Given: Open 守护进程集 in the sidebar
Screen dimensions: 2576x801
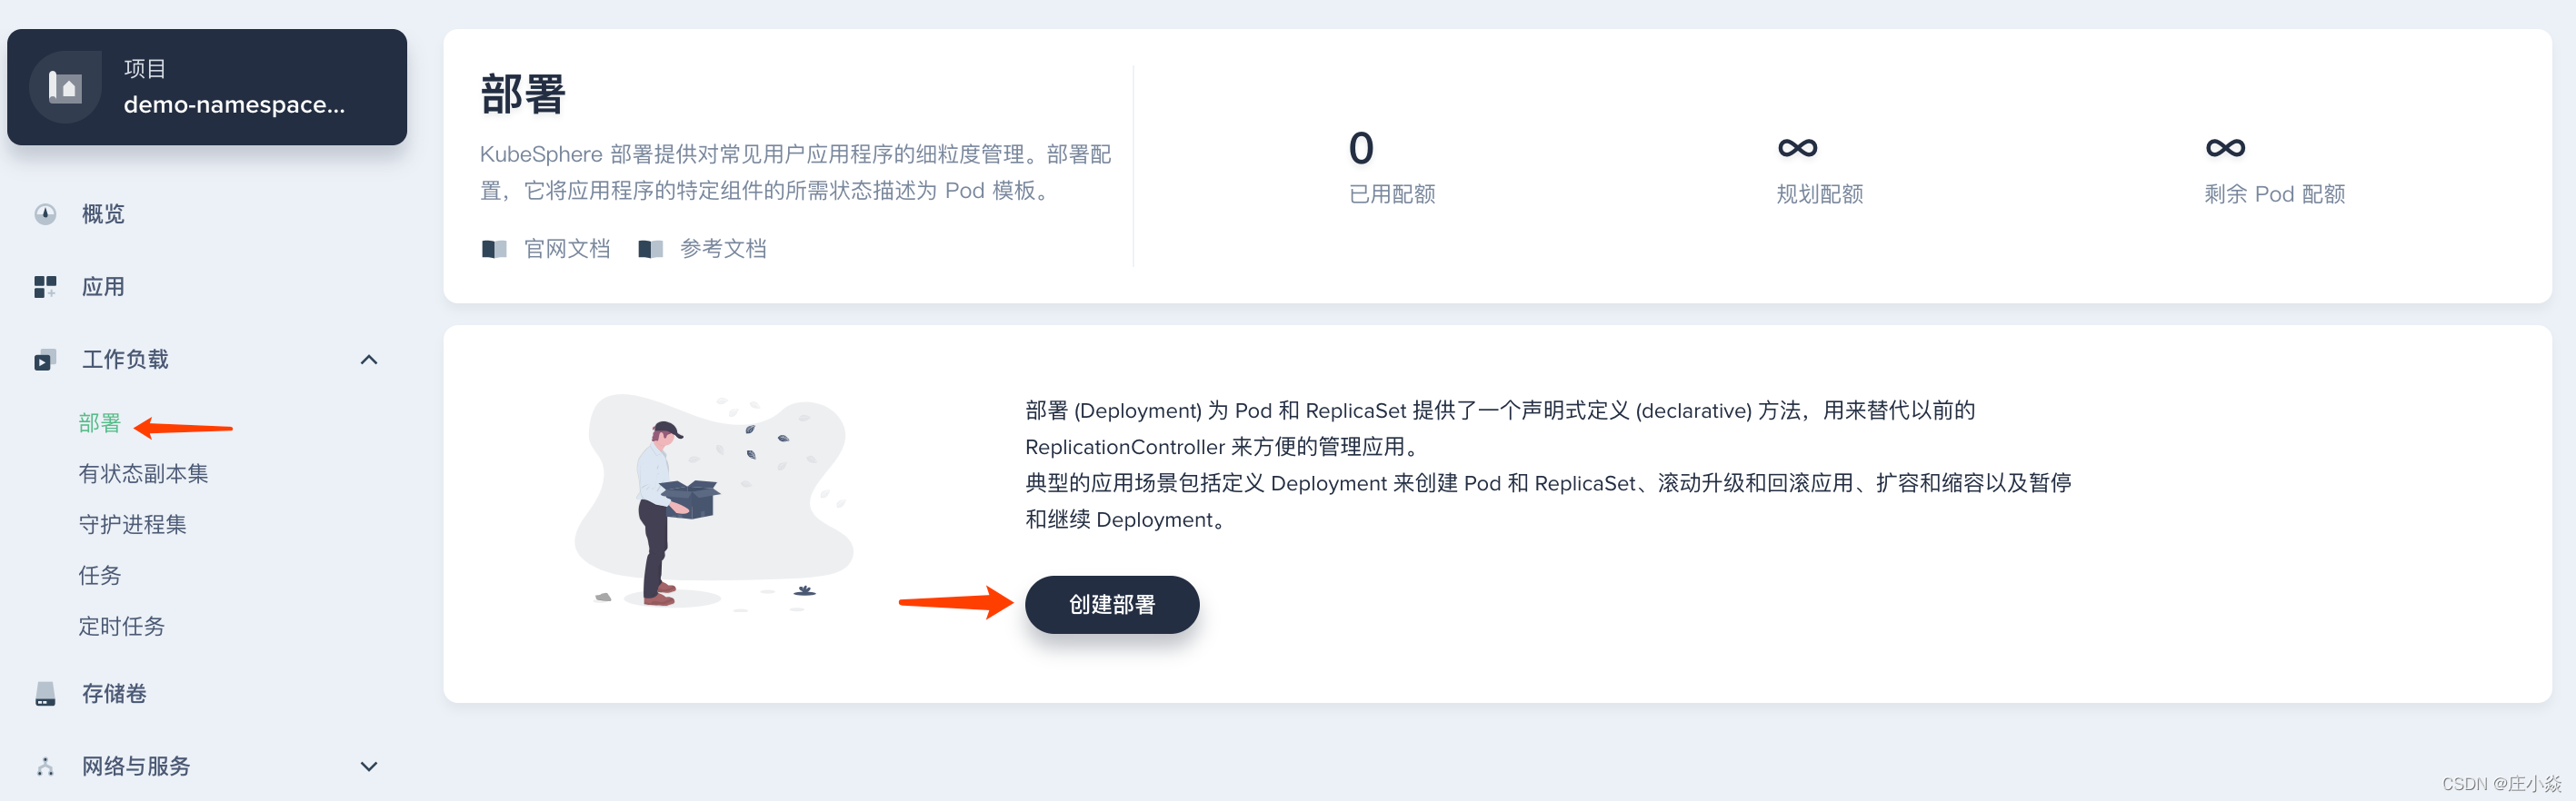Looking at the screenshot, I should tap(132, 524).
